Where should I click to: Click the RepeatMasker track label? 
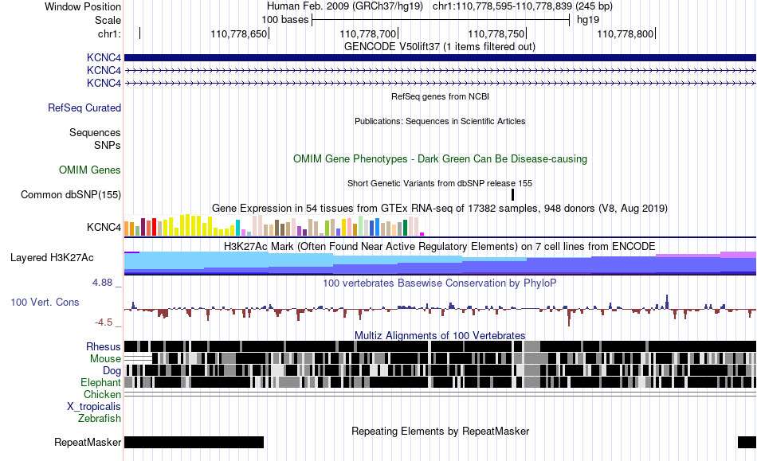(x=88, y=442)
